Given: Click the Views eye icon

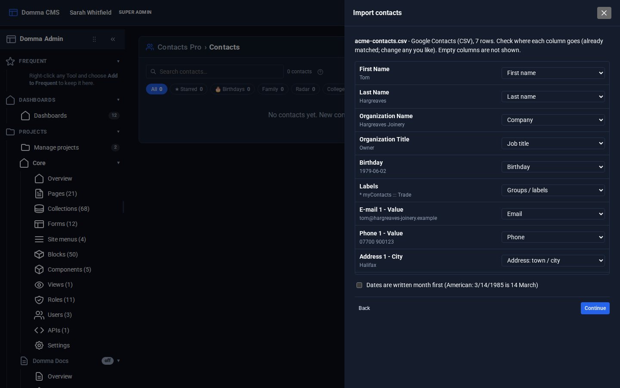Looking at the screenshot, I should click(39, 285).
